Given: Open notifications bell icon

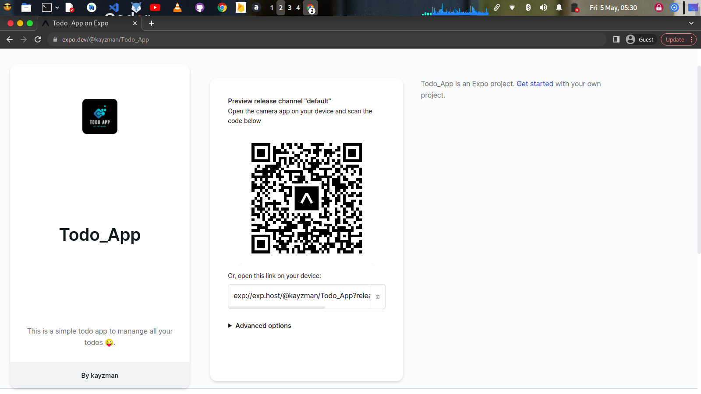Looking at the screenshot, I should pyautogui.click(x=559, y=7).
